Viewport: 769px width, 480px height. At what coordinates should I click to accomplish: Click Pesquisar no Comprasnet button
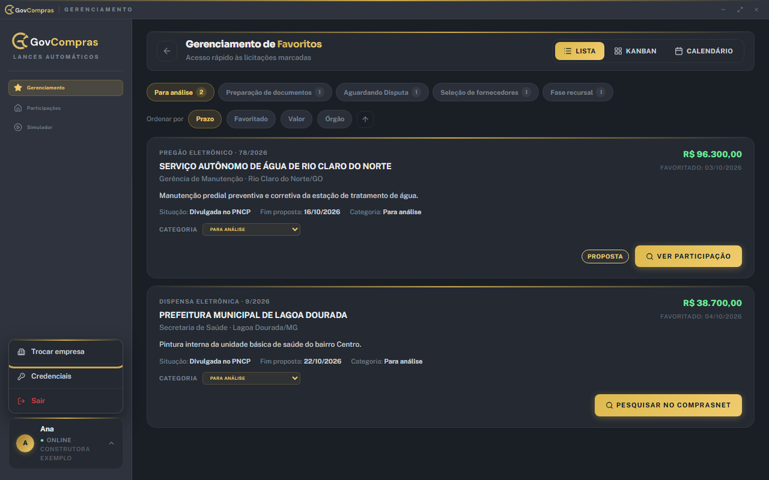pos(668,405)
